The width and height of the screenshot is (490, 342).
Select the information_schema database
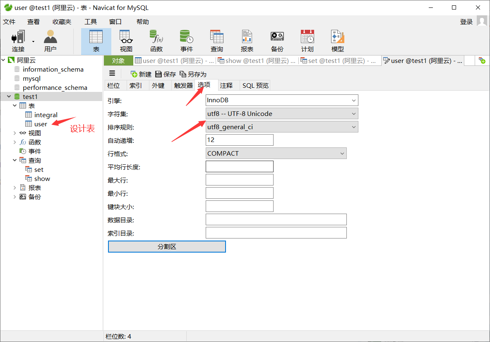[x=53, y=70]
